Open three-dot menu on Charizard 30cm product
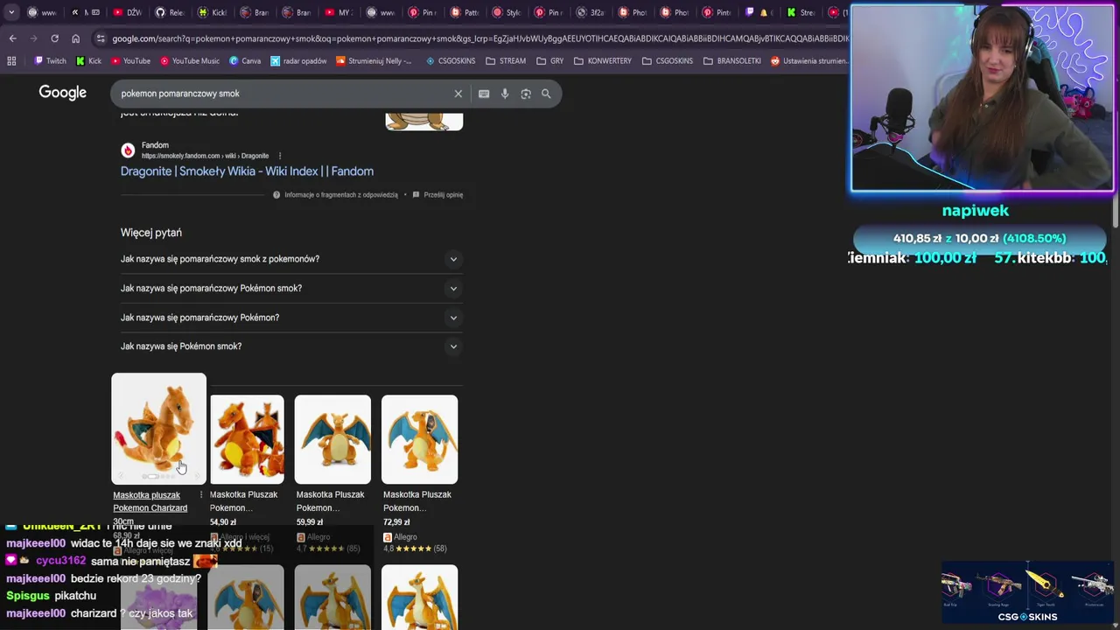 pyautogui.click(x=200, y=495)
